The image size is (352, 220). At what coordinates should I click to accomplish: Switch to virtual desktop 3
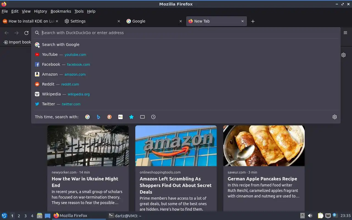[25, 216]
